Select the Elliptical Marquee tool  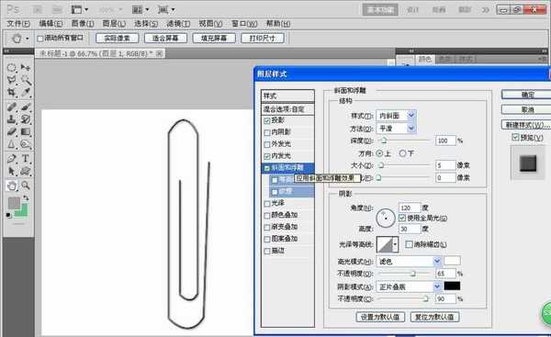click(12, 67)
